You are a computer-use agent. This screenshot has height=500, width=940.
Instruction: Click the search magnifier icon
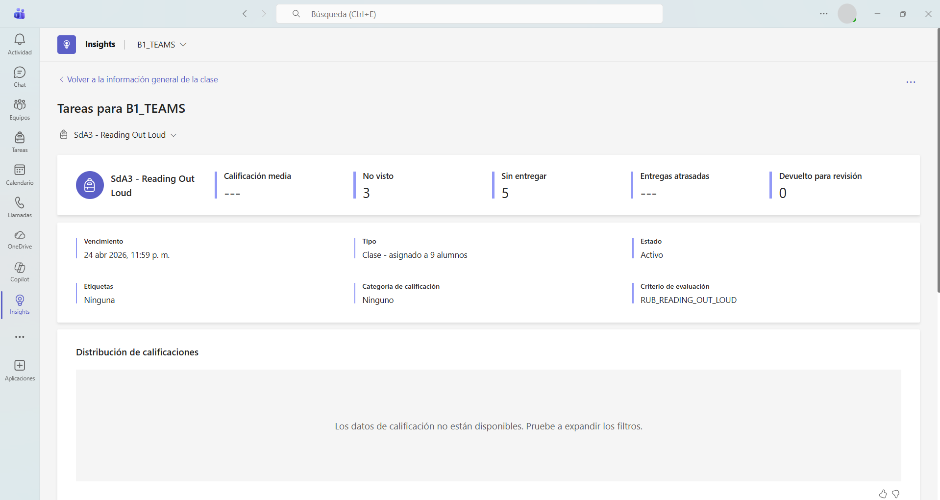point(296,14)
